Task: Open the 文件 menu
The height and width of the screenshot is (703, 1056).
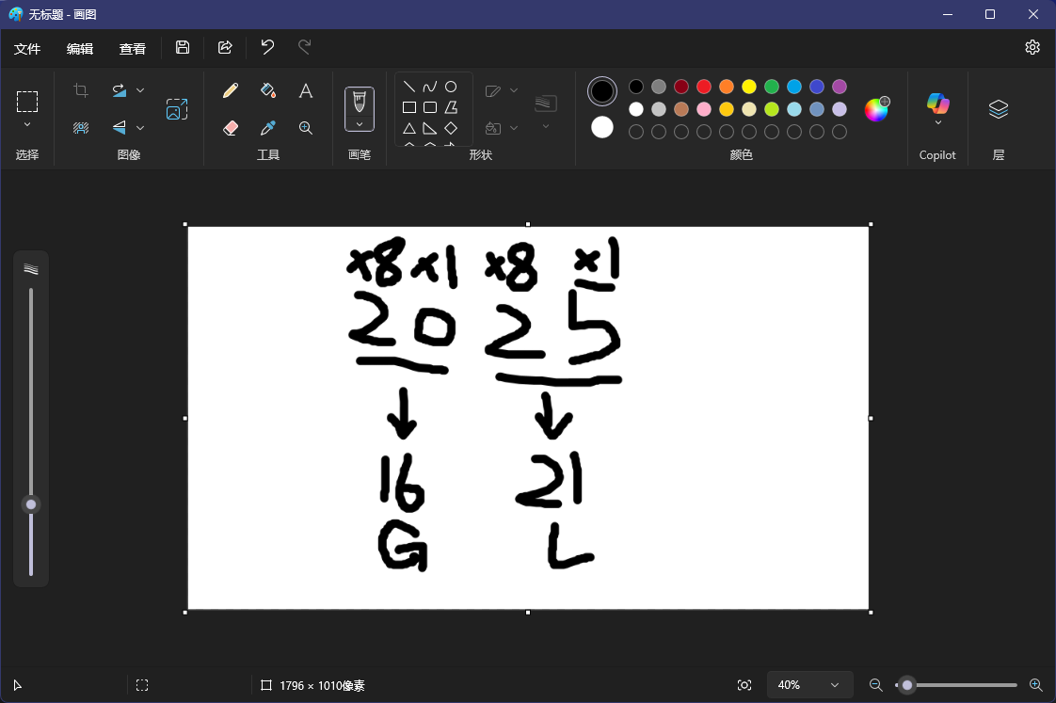Action: [x=28, y=48]
